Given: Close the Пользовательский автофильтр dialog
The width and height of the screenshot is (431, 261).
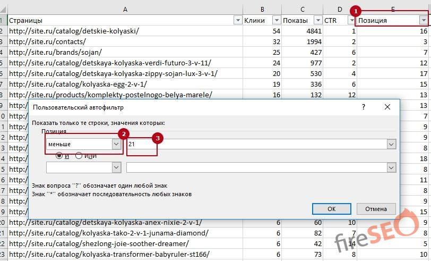Looking at the screenshot, I should point(387,107).
